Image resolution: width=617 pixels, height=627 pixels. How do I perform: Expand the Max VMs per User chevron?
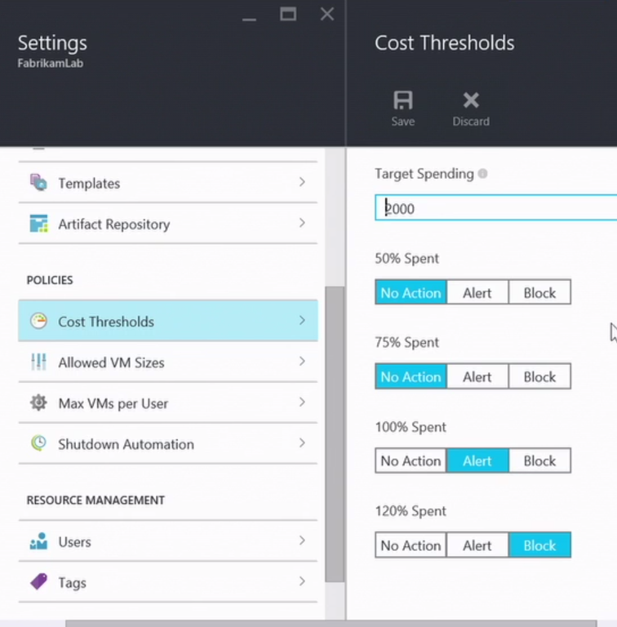[x=302, y=402]
